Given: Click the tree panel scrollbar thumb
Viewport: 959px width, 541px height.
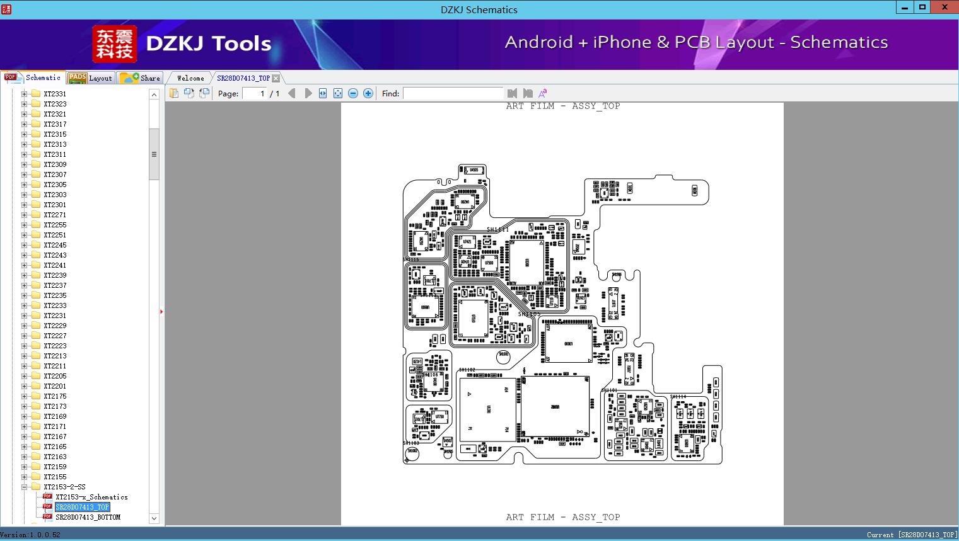Looking at the screenshot, I should coord(154,154).
